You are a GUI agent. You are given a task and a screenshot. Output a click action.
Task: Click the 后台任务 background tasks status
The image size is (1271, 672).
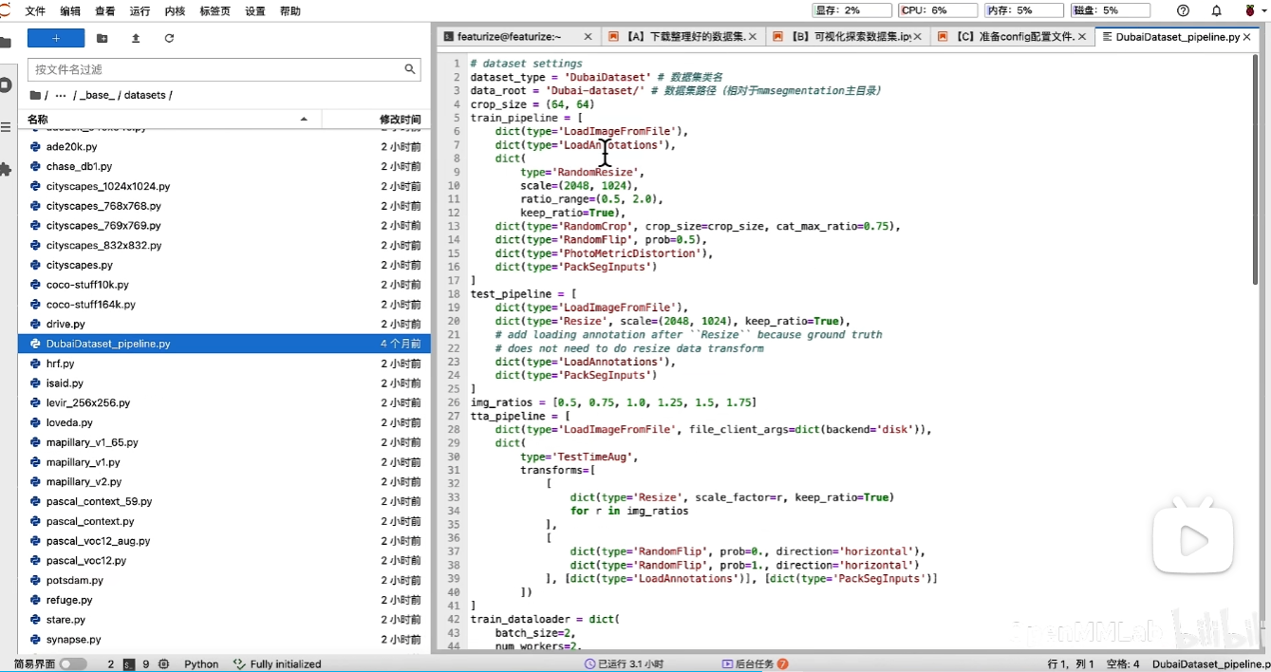[755, 664]
